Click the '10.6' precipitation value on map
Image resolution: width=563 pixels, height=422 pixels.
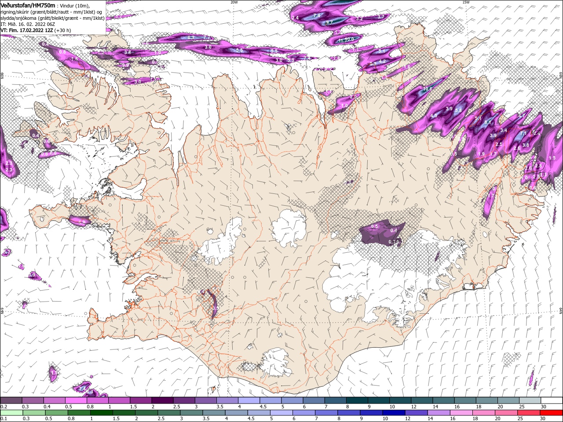tap(428, 89)
